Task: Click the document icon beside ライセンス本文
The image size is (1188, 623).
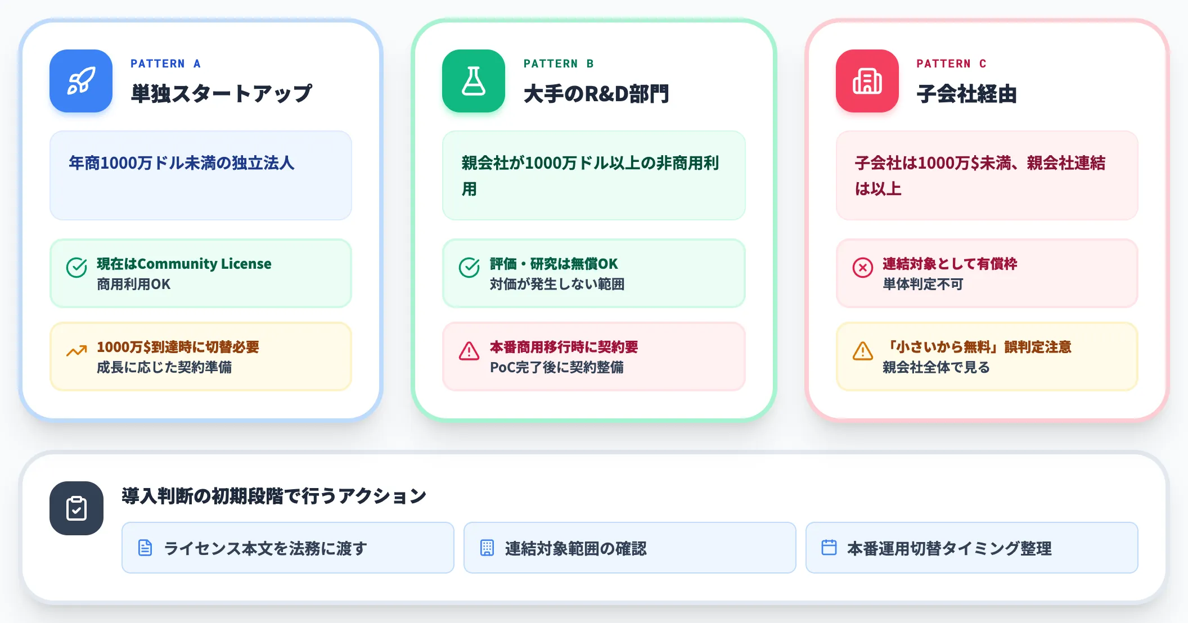Action: [x=145, y=548]
